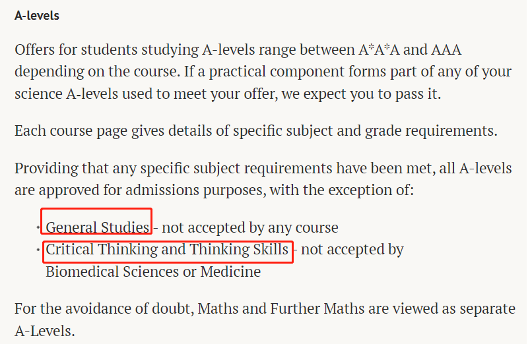Click the final "A-Levels." line

coord(45,331)
